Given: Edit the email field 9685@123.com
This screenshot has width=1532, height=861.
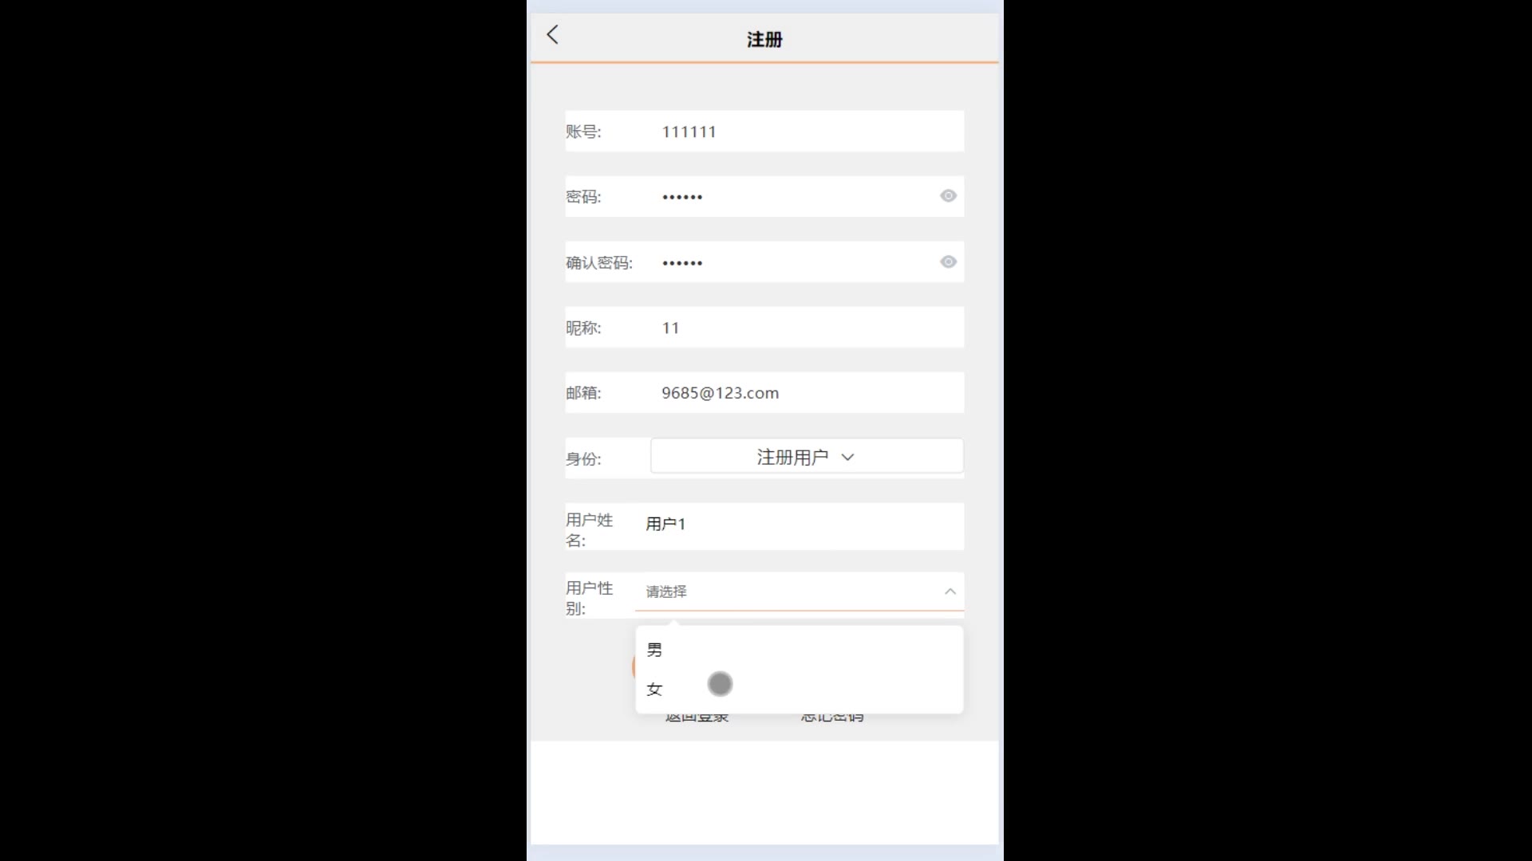Looking at the screenshot, I should [x=809, y=393].
